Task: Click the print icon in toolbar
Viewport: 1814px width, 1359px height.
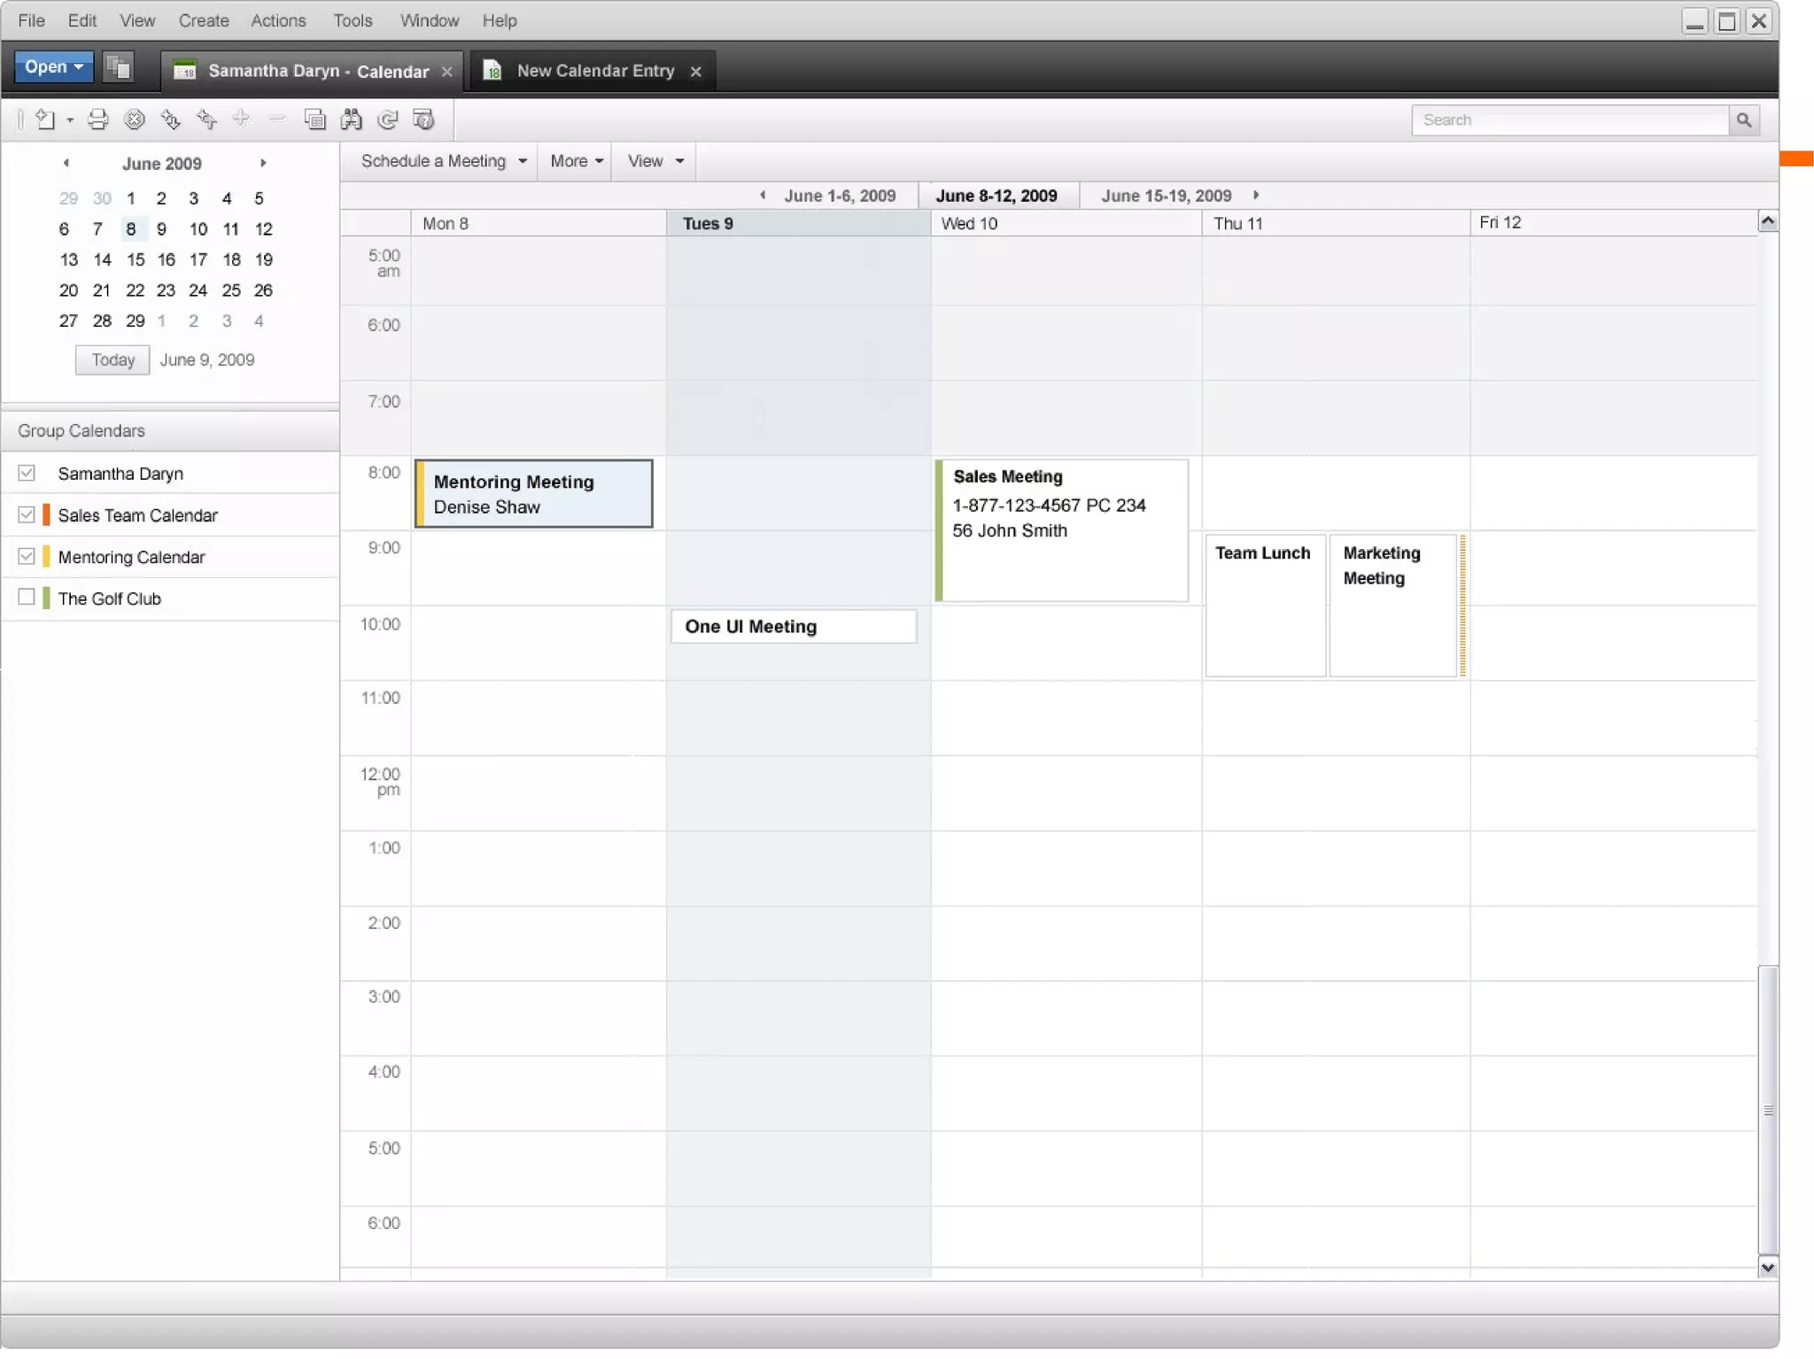Action: pos(97,120)
